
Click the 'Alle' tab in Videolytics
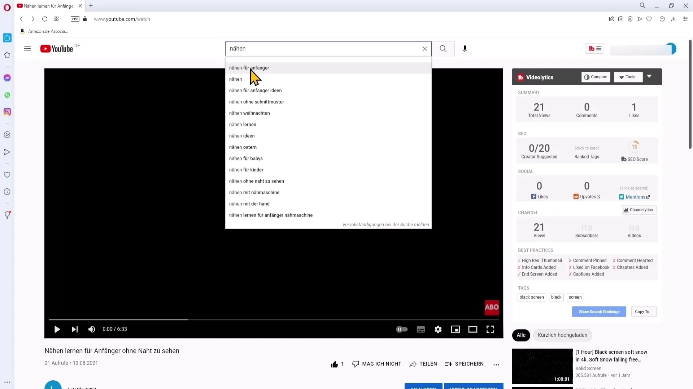[521, 335]
